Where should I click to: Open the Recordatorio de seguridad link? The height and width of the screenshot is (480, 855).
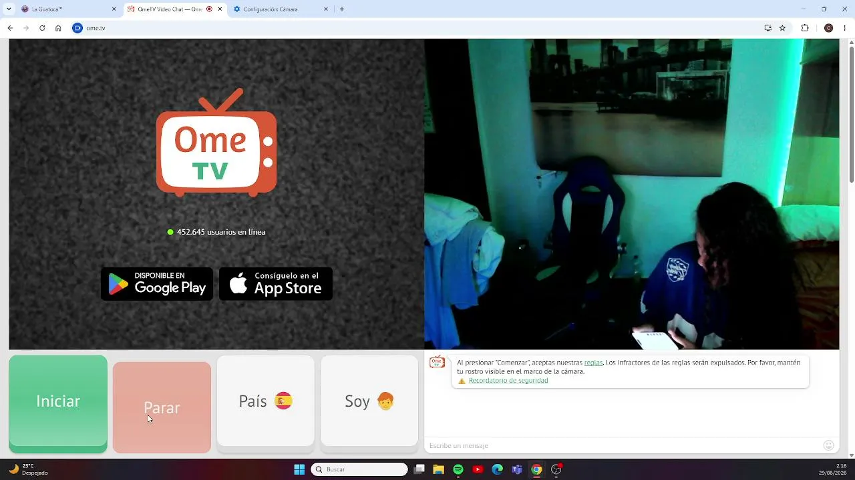[x=508, y=381]
